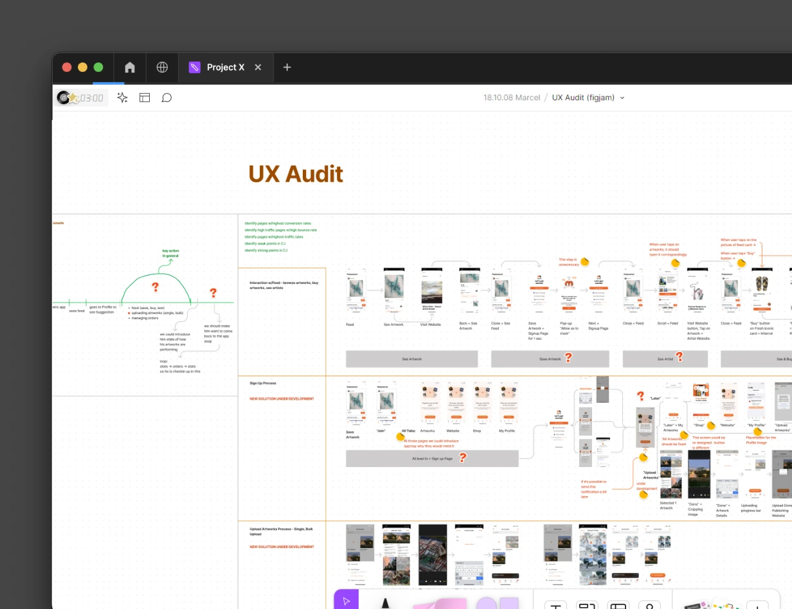Open a new browser tab with the plus button
This screenshot has width=792, height=609.
(x=287, y=67)
